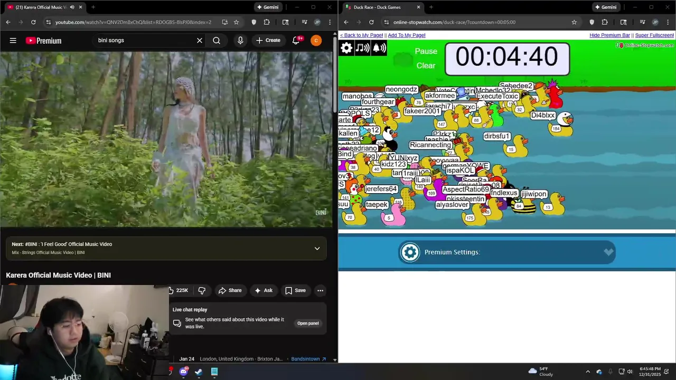Open the live chat replay panel

pos(308,323)
